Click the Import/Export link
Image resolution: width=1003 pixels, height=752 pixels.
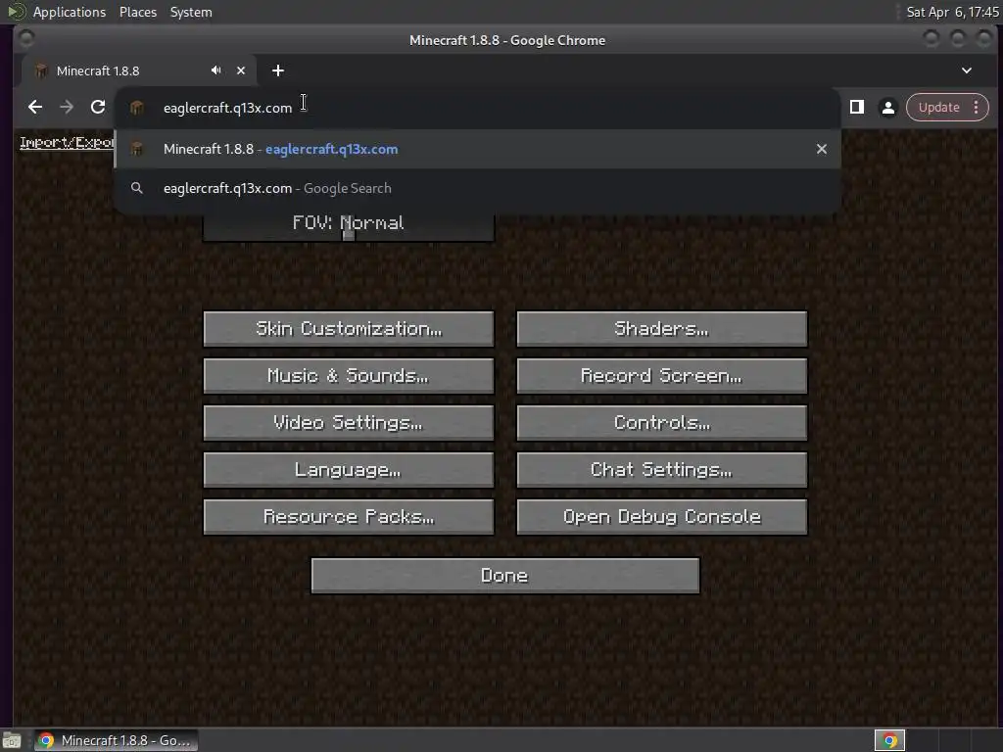tap(67, 143)
